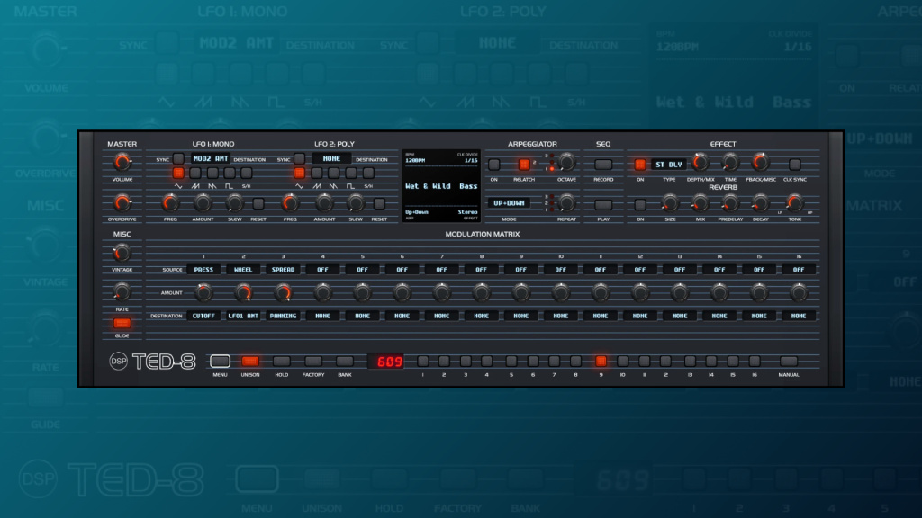Click matrix slot 1 Amount knob
This screenshot has height=518, width=922.
pyautogui.click(x=203, y=292)
